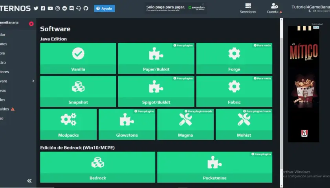Pick the Bedrock edition tile
This screenshot has width=330, height=188.
(x=98, y=167)
